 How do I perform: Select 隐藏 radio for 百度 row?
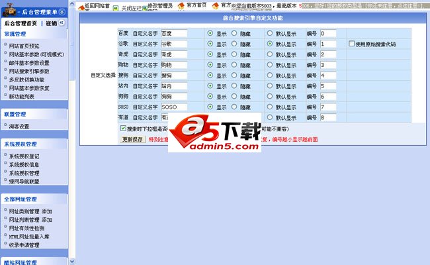click(234, 33)
